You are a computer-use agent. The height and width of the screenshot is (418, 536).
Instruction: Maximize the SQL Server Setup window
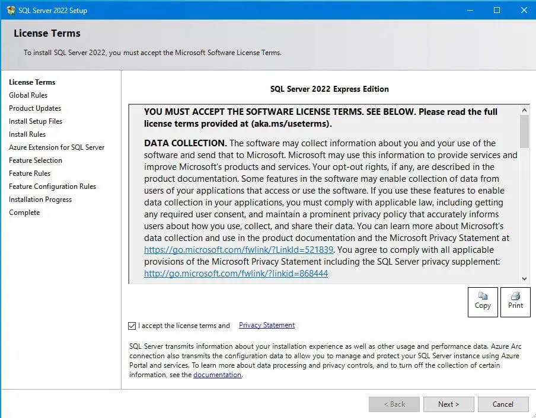point(497,10)
